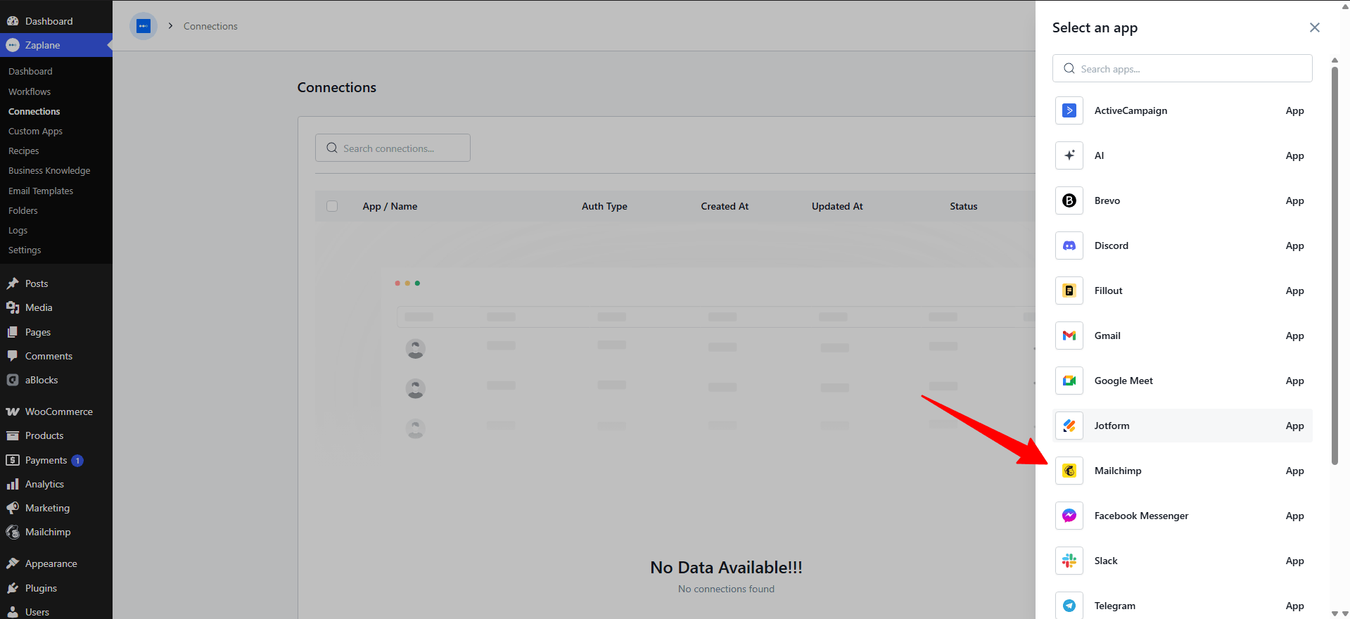This screenshot has width=1350, height=619.
Task: Click the Google Meet app icon
Action: click(x=1069, y=381)
